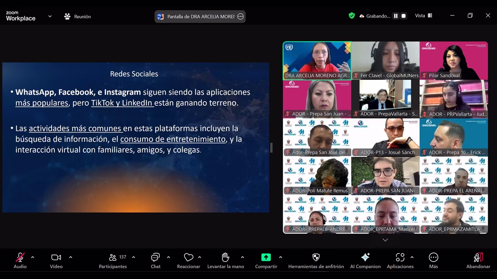
Task: Click the Reaccionar heart icon
Action: point(188,258)
